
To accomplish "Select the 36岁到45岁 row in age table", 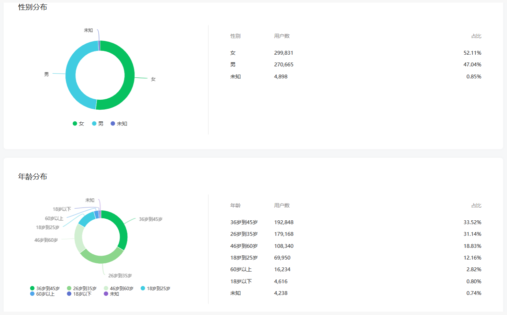I will (x=244, y=222).
